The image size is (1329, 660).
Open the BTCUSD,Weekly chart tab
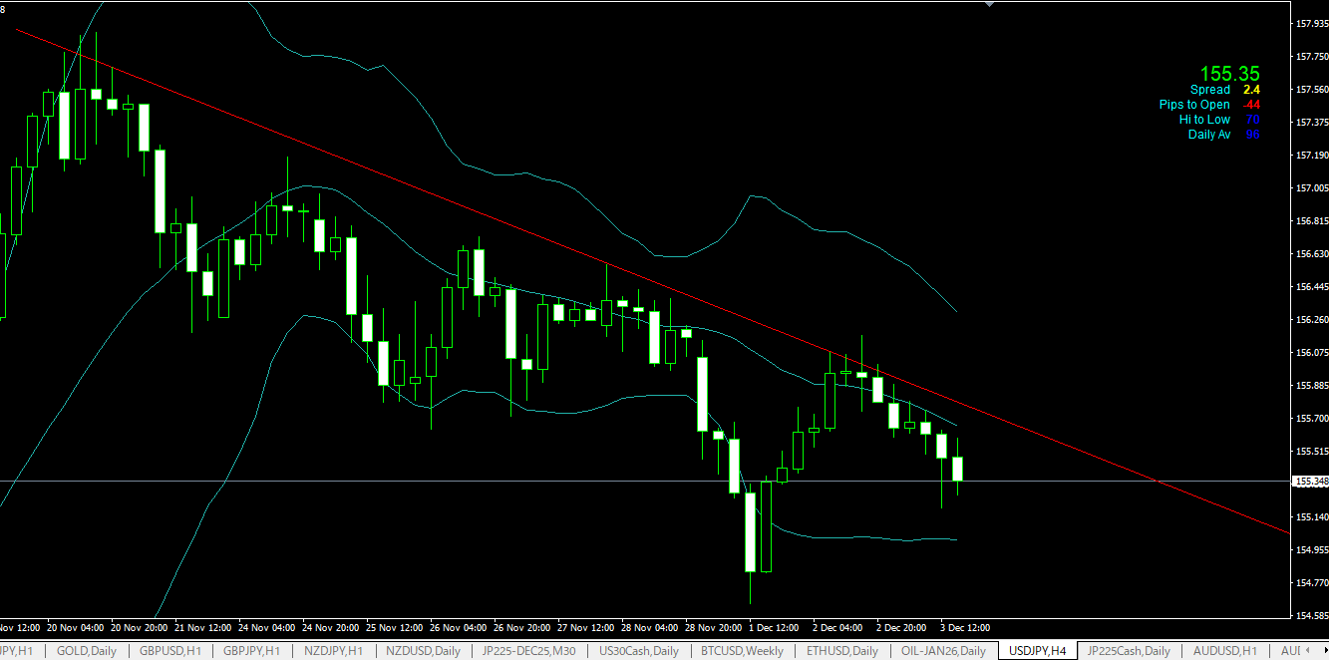click(742, 651)
